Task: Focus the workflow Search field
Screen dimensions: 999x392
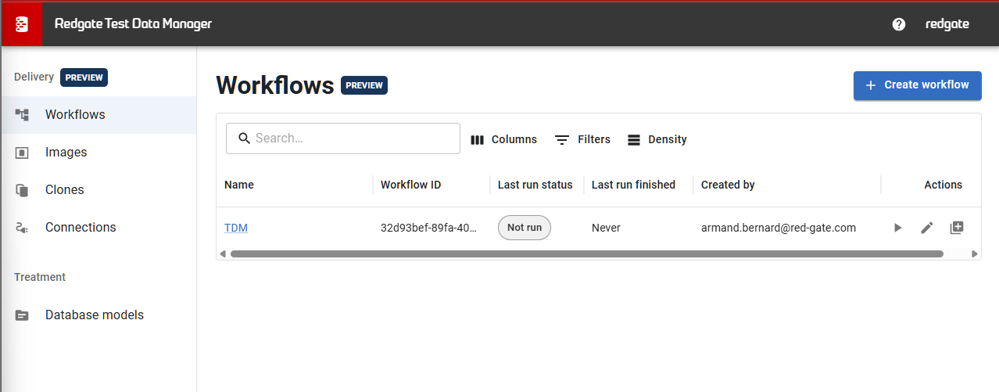Action: pos(352,138)
